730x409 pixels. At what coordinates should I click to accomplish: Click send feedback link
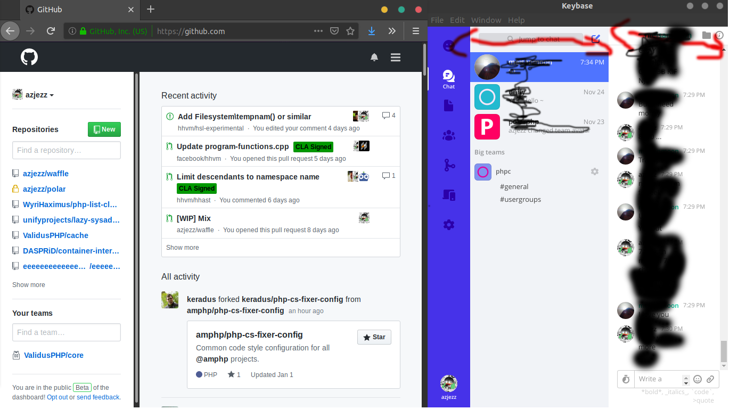pos(99,397)
